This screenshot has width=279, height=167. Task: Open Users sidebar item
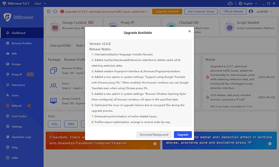(x=22, y=95)
